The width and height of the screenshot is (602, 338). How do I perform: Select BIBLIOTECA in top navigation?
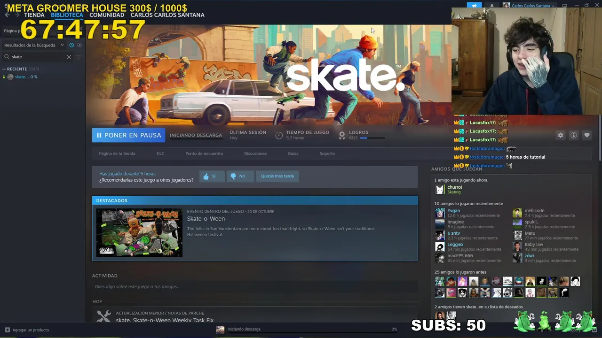[67, 15]
